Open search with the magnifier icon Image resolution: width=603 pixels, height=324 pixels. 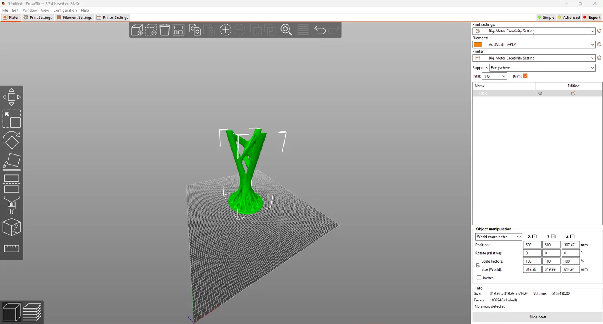click(x=286, y=30)
